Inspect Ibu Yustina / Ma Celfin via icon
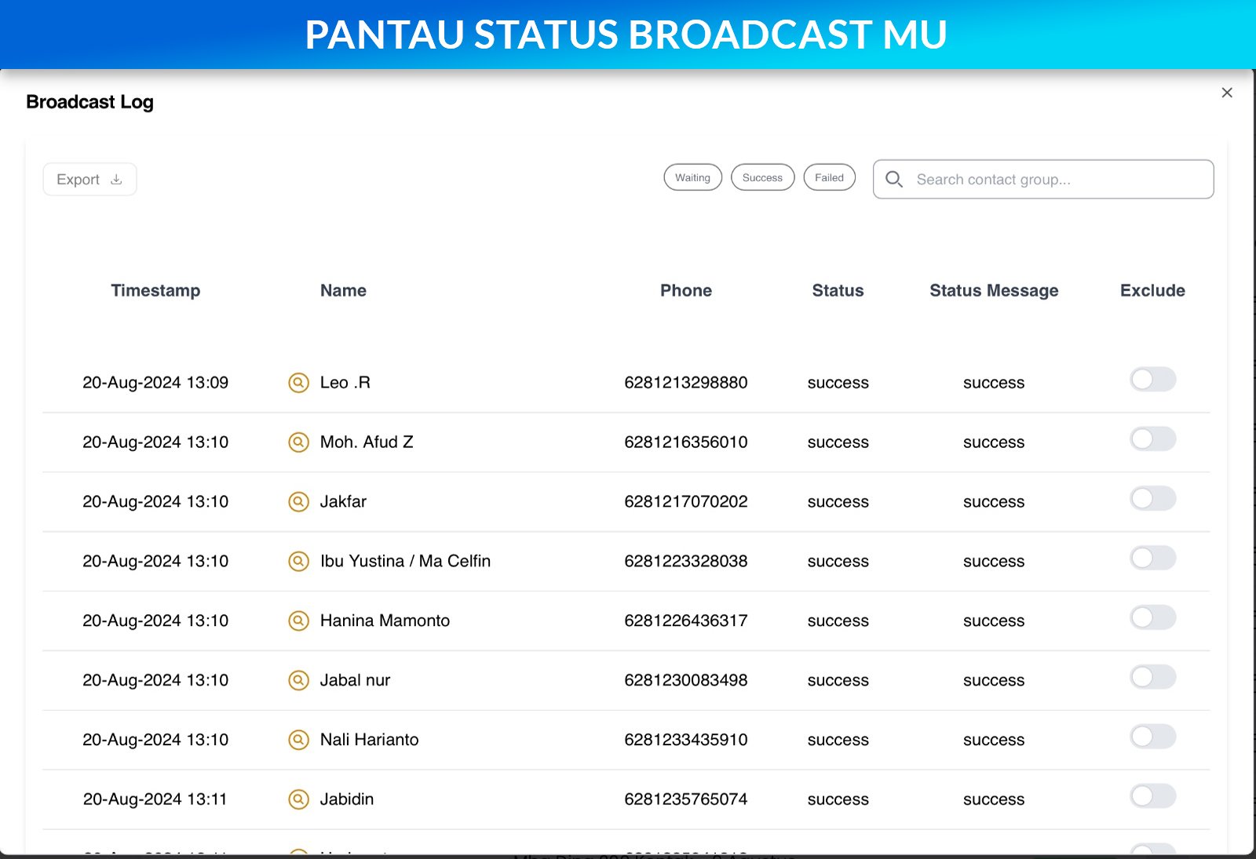This screenshot has height=859, width=1256. click(298, 562)
